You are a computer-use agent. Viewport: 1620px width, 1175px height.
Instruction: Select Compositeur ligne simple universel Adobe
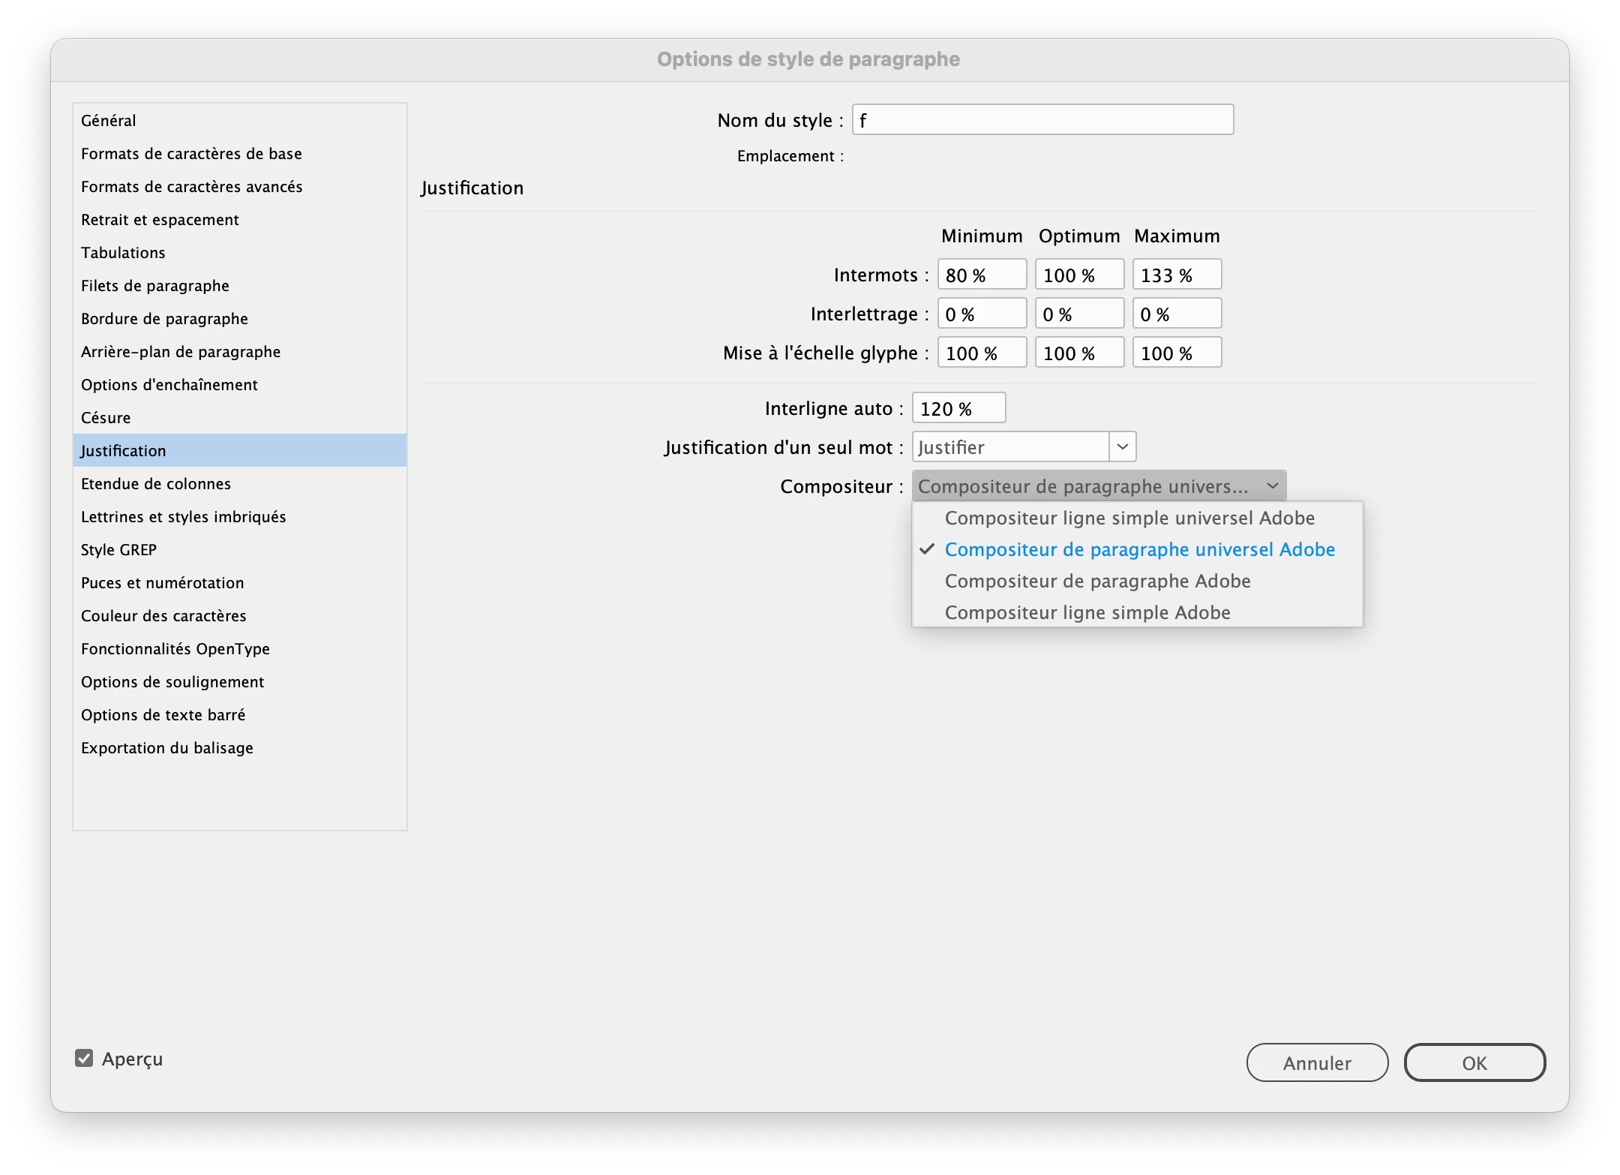[1129, 518]
